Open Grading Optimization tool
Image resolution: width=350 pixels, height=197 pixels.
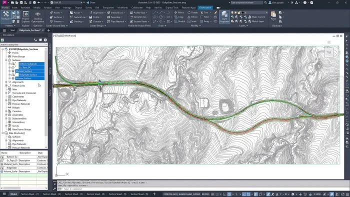37,17
